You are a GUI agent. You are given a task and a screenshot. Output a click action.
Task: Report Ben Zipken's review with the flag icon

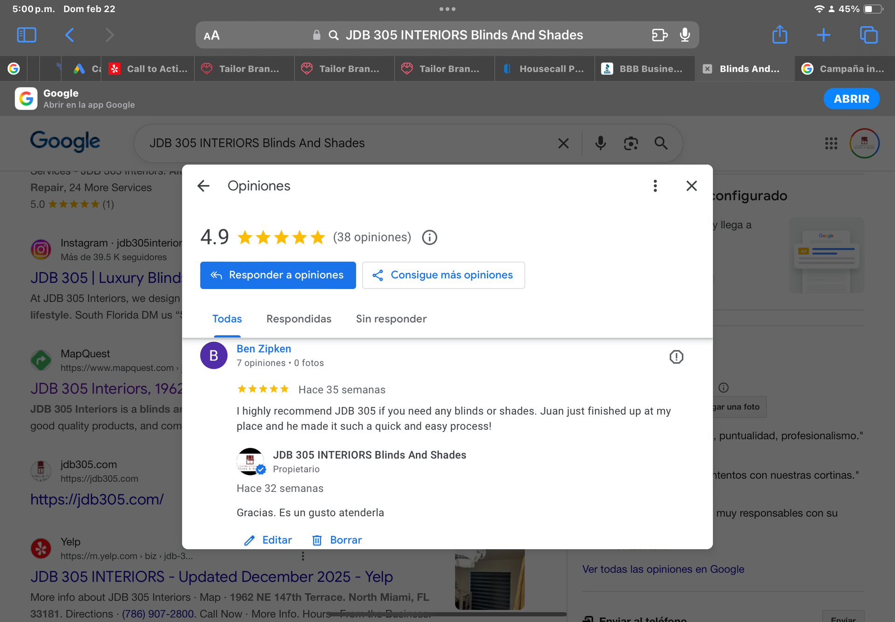[x=676, y=357]
